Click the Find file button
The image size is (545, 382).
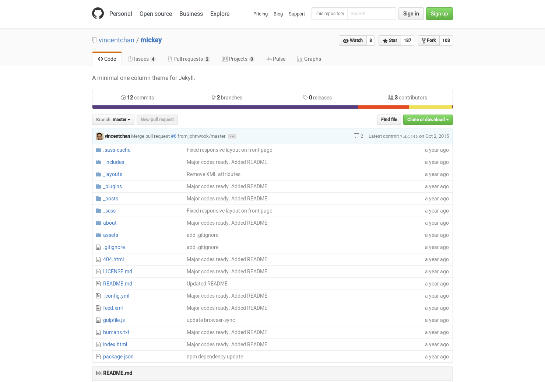click(389, 120)
